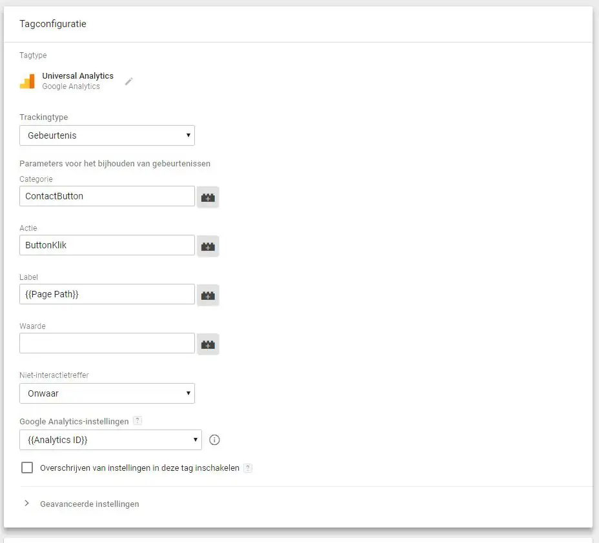Open help icon next to Overschrijven checkbox

(x=248, y=468)
